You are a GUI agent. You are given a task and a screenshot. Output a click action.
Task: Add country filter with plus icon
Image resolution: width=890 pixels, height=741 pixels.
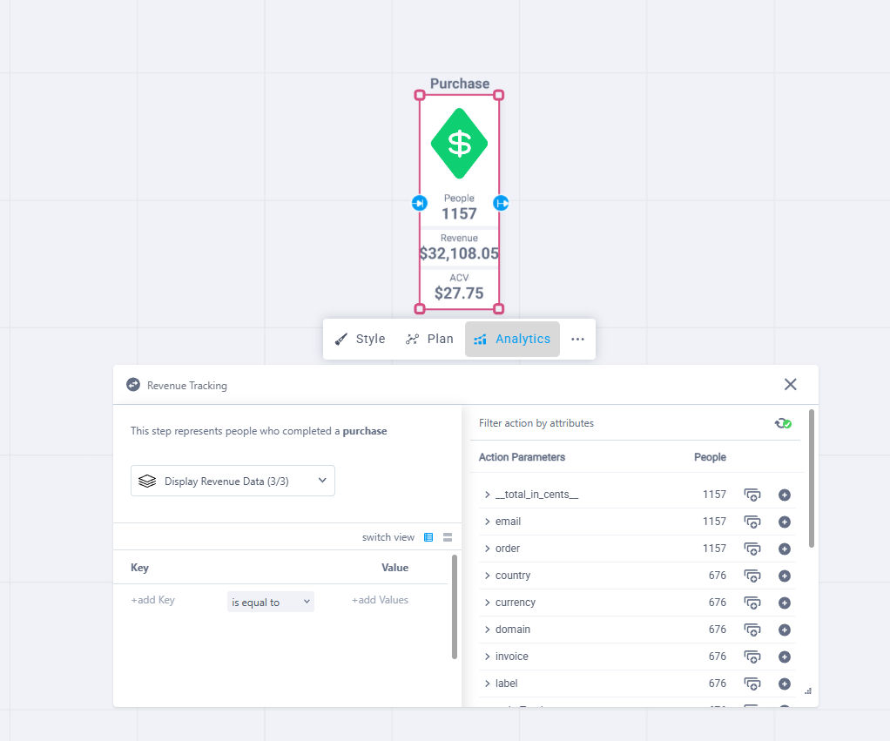[x=785, y=576]
